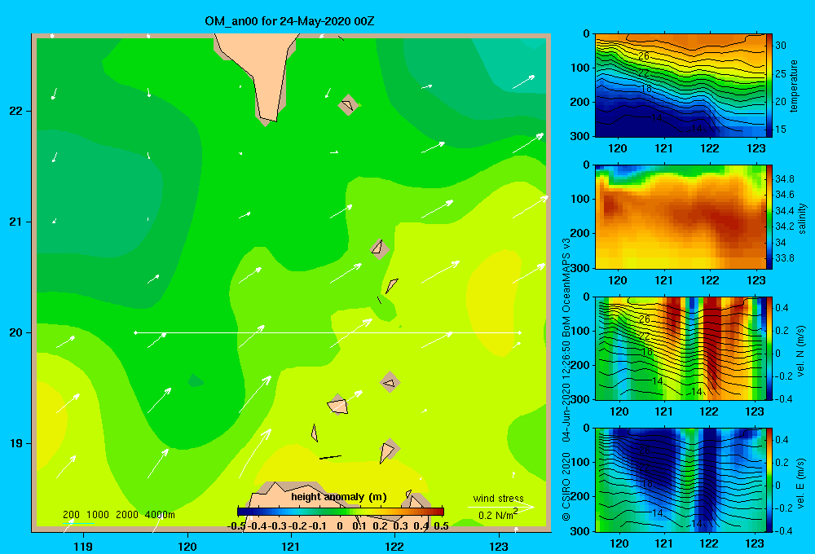Click longitude label 121 under main map
The image size is (815, 554).
tap(291, 547)
